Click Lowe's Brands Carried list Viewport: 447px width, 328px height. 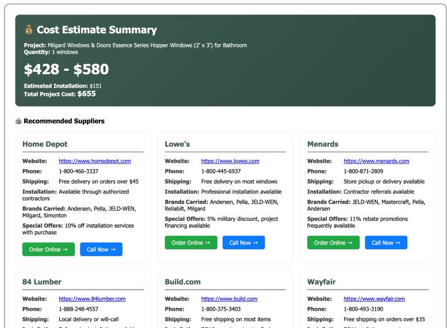point(221,205)
